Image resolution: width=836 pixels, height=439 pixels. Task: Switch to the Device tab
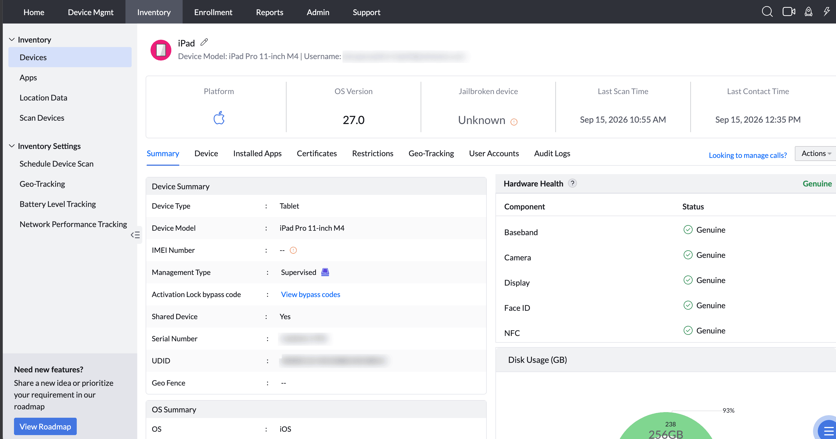206,153
